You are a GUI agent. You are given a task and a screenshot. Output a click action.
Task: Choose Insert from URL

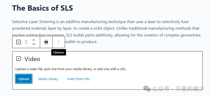tap(78, 79)
